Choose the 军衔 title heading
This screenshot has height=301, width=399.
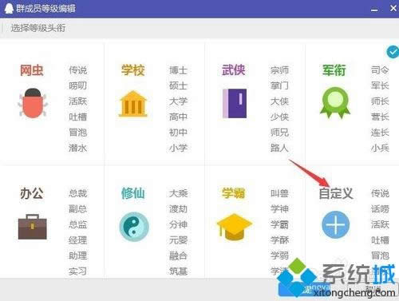tap(334, 70)
